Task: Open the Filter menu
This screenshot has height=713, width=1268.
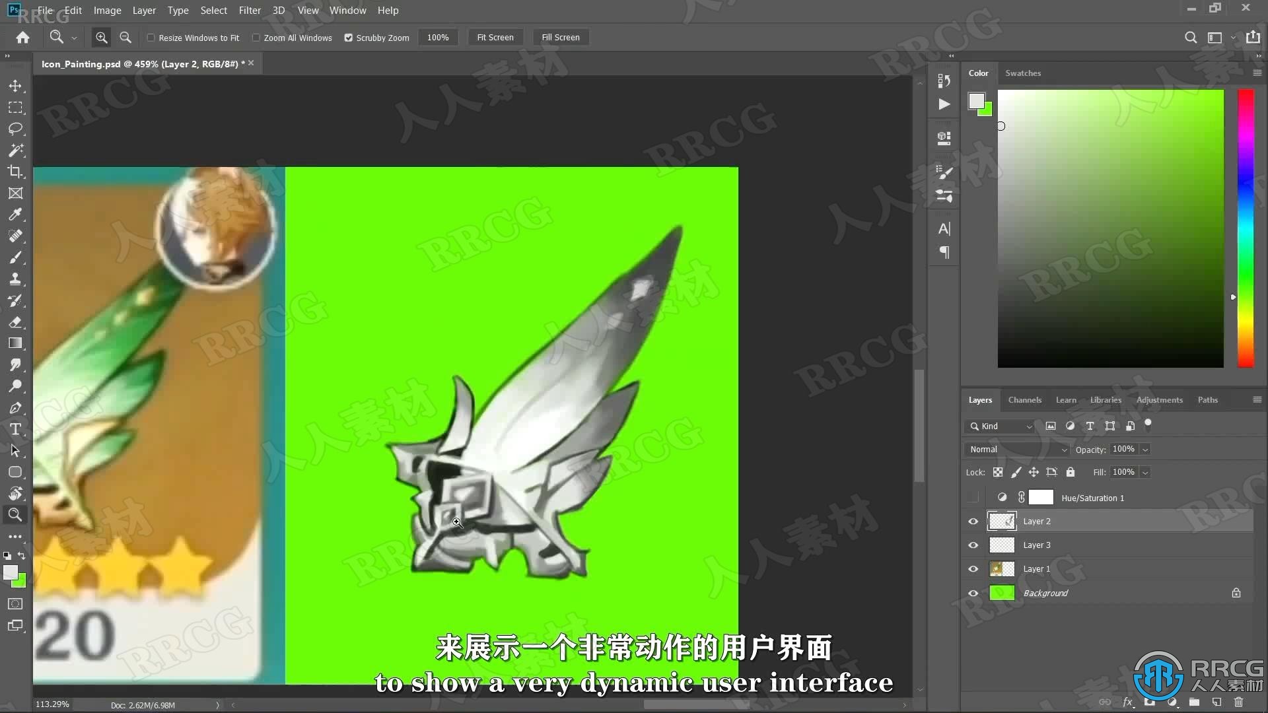Action: [250, 10]
